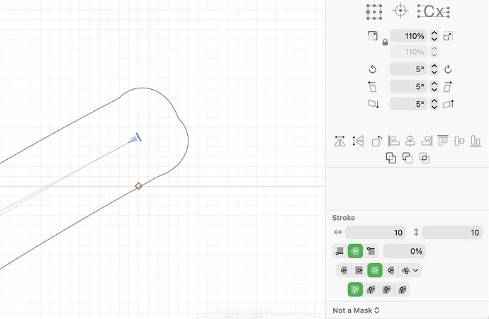
Task: Toggle the scale proportion lock
Action: [x=385, y=42]
